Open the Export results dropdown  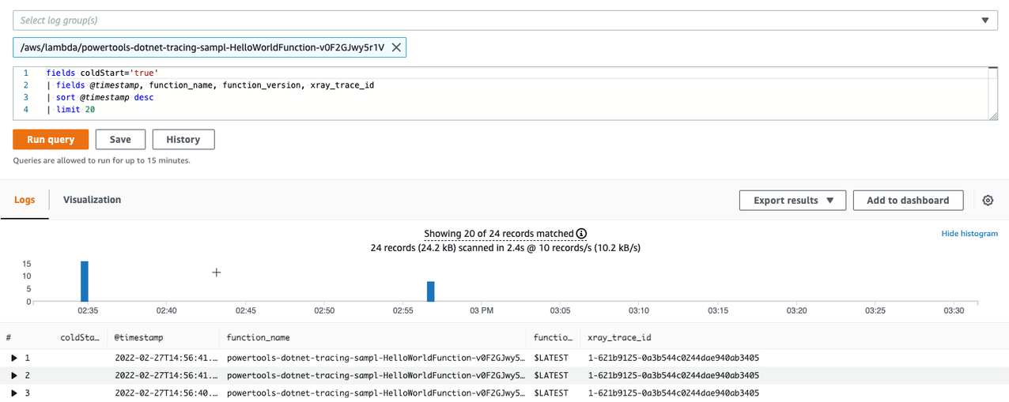(792, 201)
